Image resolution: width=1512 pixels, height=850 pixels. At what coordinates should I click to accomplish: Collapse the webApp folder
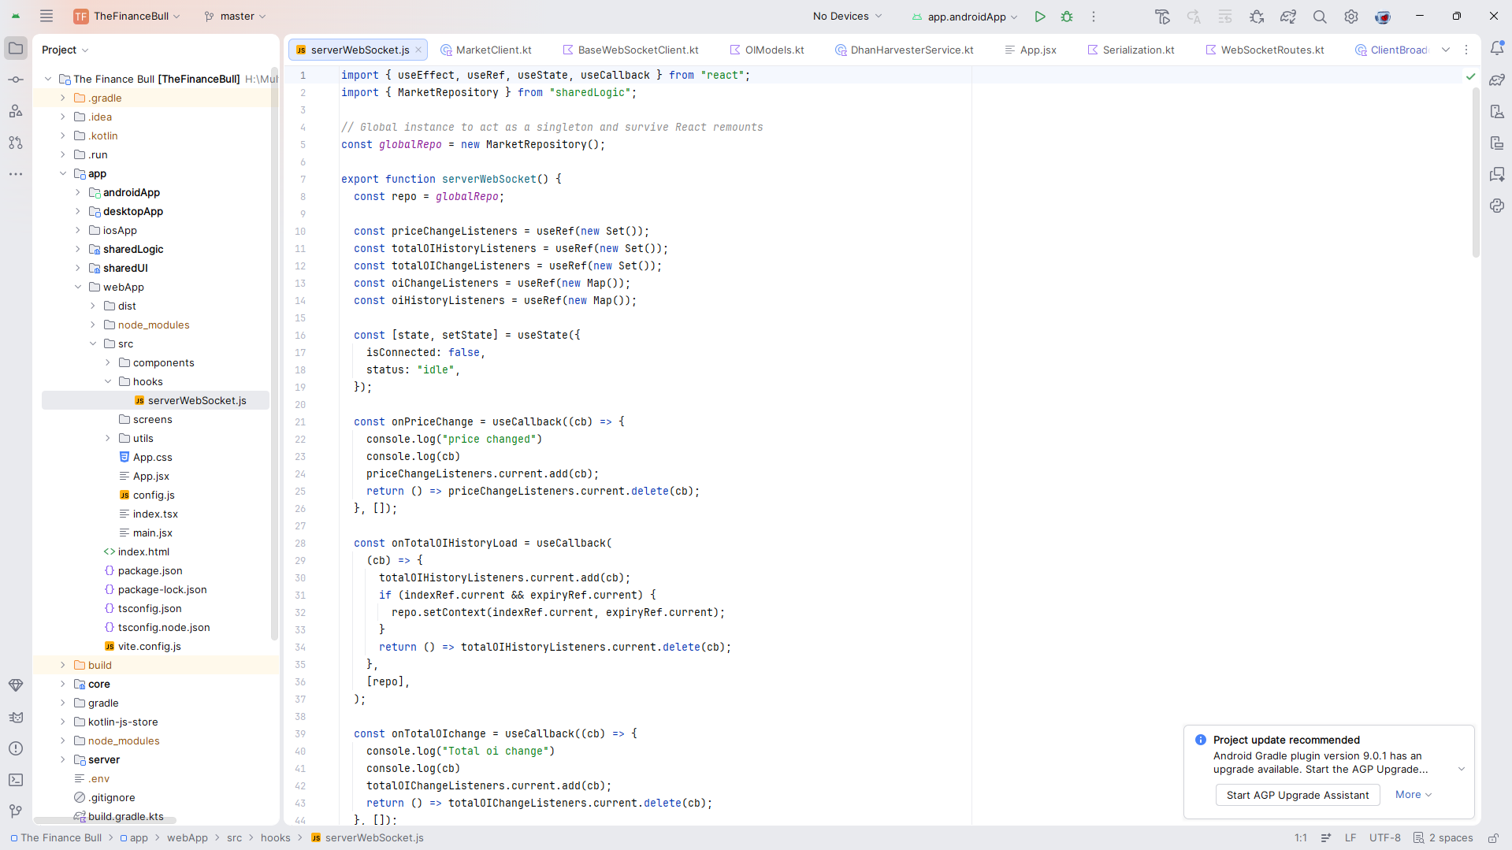click(x=78, y=288)
